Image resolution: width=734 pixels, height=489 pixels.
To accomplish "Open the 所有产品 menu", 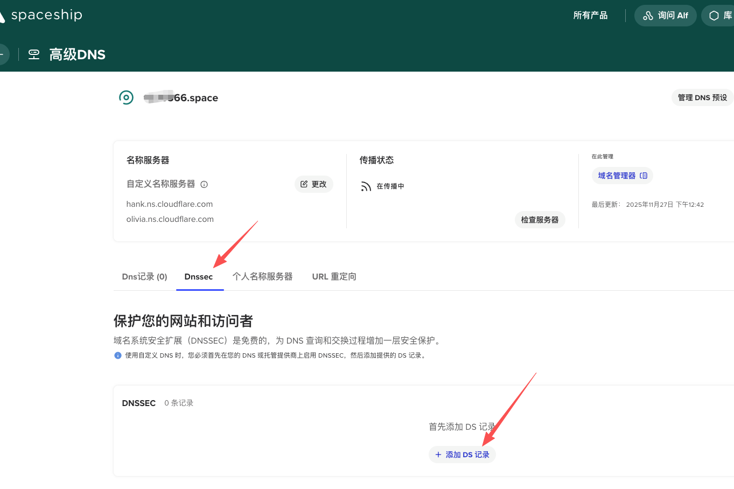I will [590, 16].
